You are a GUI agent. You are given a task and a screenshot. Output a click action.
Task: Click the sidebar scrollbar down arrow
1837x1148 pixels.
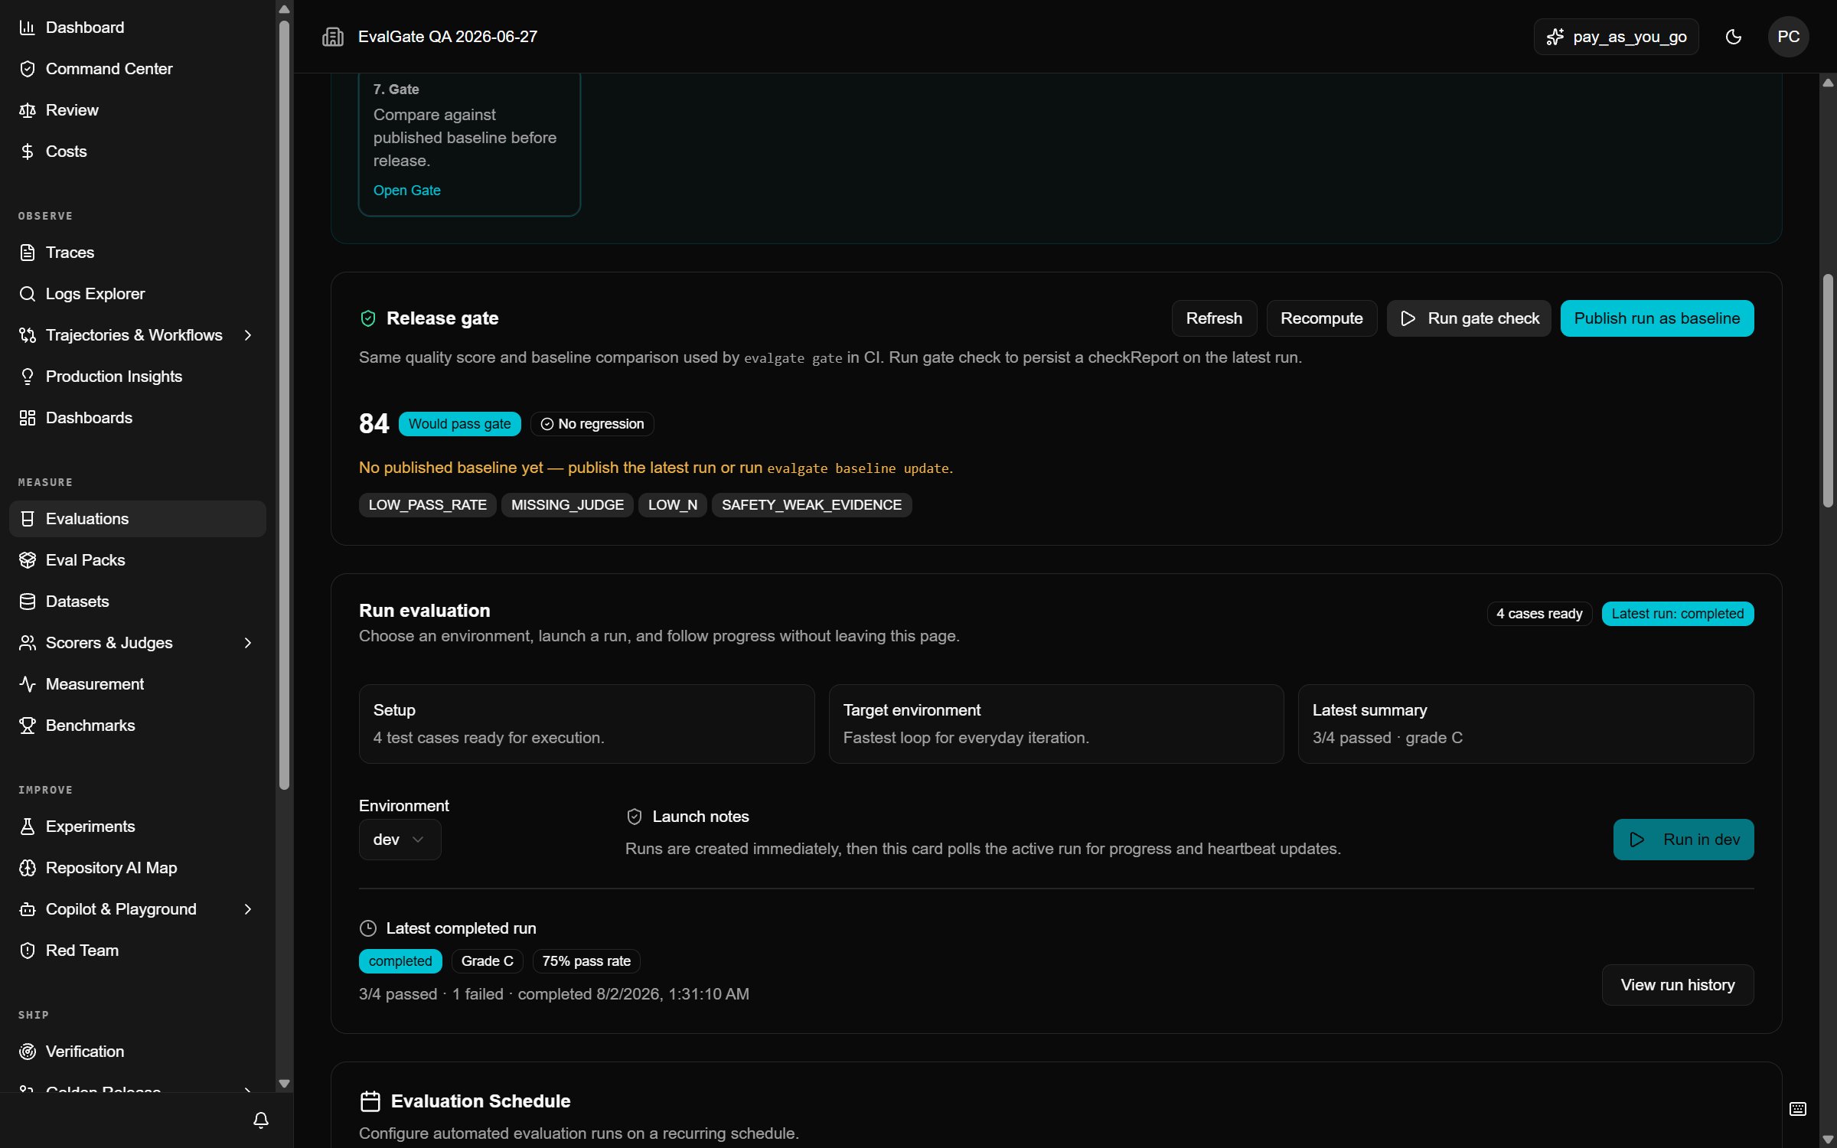[284, 1083]
